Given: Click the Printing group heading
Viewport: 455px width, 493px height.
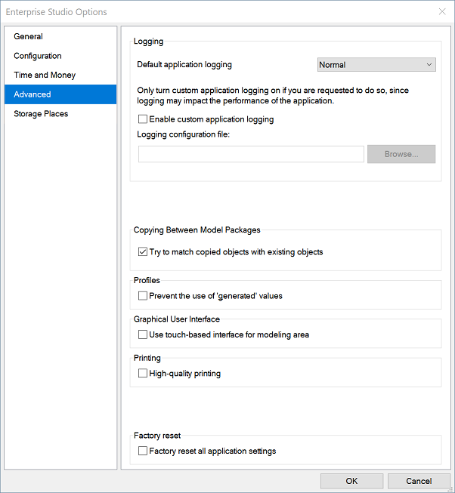Looking at the screenshot, I should pyautogui.click(x=147, y=358).
